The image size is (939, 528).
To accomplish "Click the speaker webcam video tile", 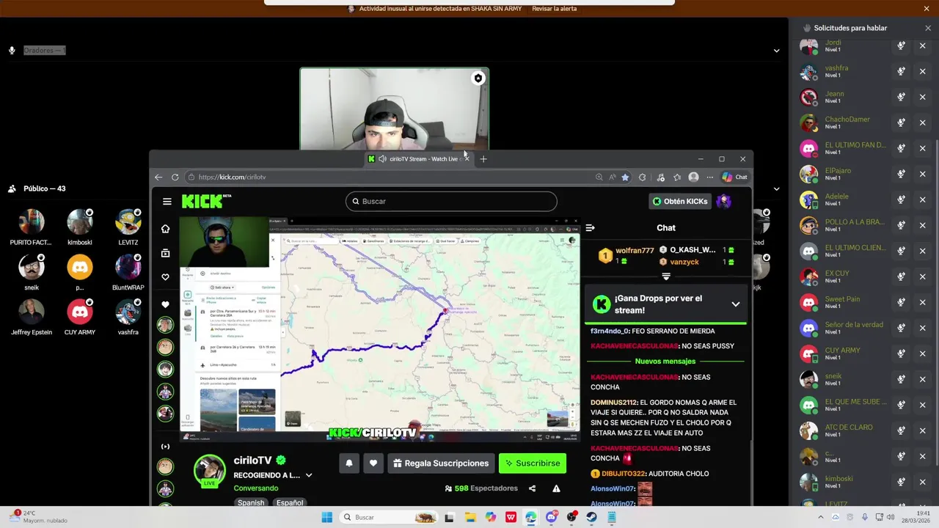I will [394, 109].
